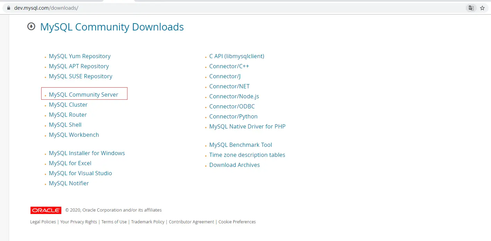491x241 pixels.
Task: Open Download Archives link
Action: pos(235,165)
